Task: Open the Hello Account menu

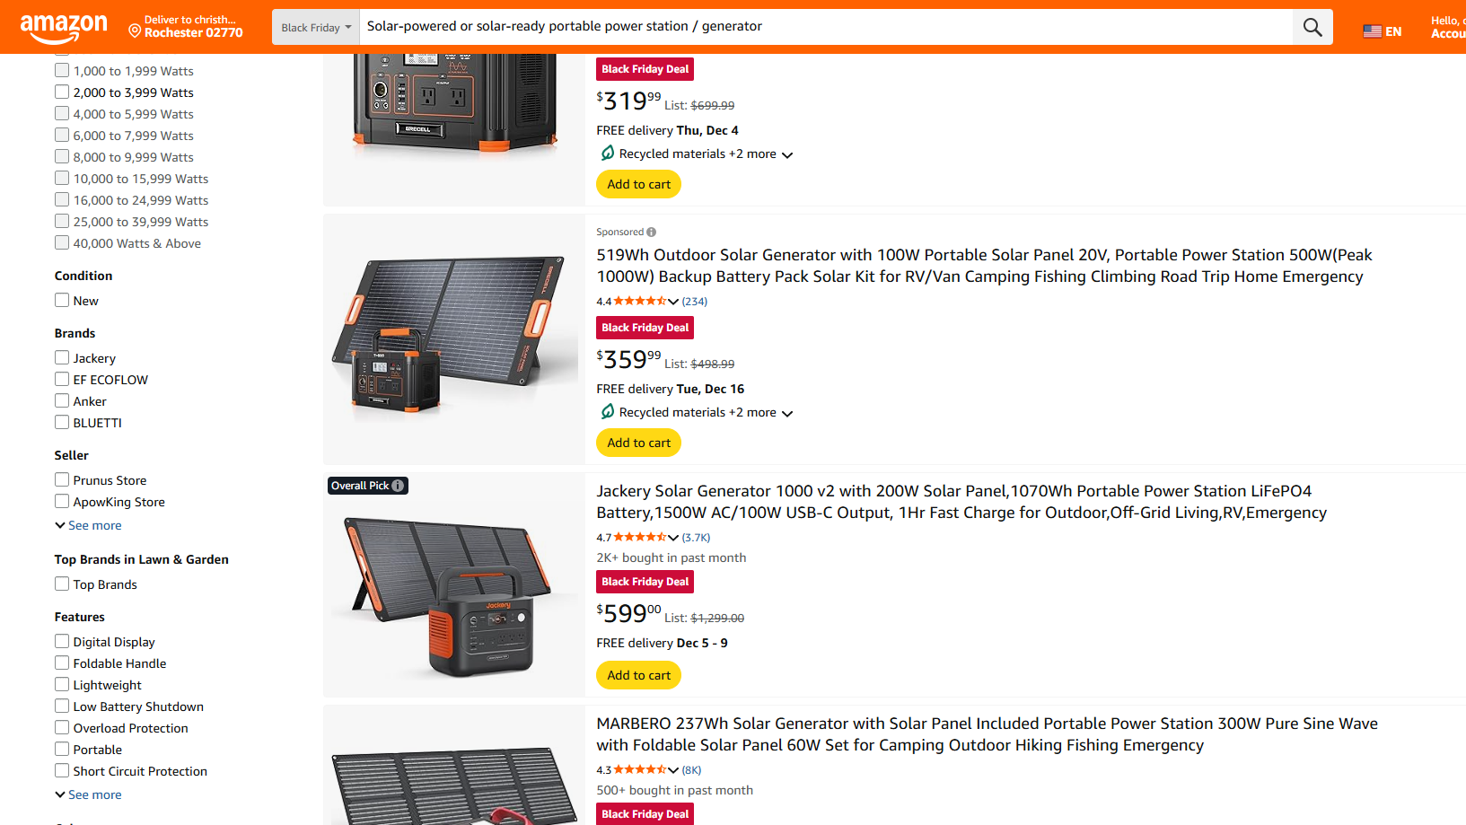Action: 1447,27
